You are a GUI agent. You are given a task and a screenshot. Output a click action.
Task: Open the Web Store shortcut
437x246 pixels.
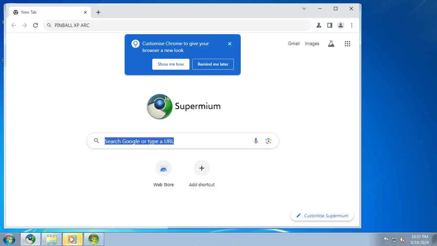coord(164,174)
